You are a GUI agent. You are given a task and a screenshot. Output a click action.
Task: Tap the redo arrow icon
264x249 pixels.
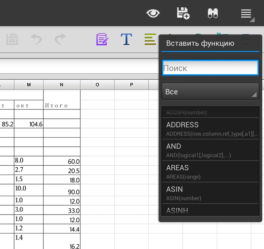coord(60,39)
